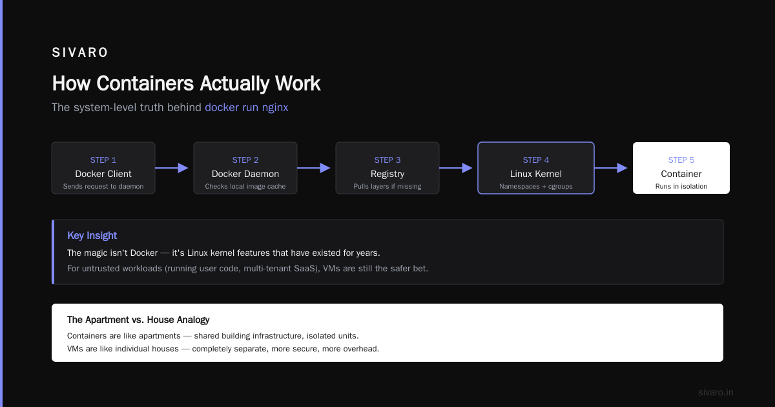The image size is (775, 407).
Task: Click the 'docker run nginx' command text
Action: pyautogui.click(x=247, y=107)
